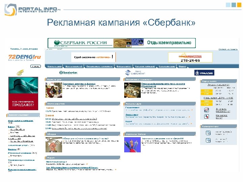Click the shark 'Как увеличить продажи' banner
Image resolution: width=243 pixels, height=182 pixels.
click(x=23, y=93)
